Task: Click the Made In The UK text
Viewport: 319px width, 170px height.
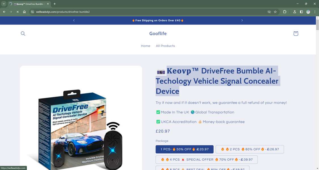Action: click(x=175, y=112)
